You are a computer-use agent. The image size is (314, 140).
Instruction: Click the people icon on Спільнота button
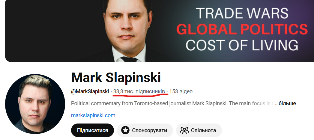tap(184, 130)
